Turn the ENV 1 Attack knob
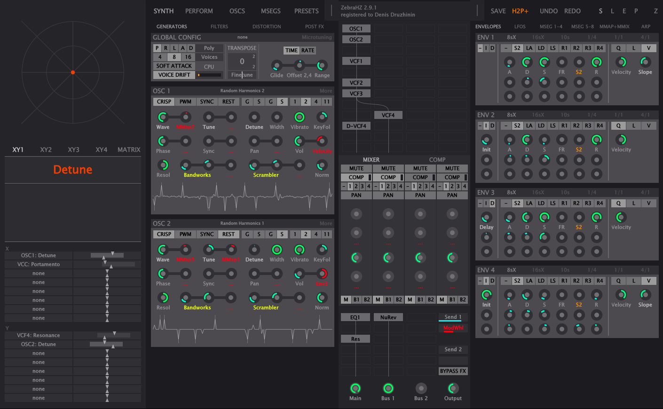This screenshot has width=663, height=409. click(x=509, y=62)
